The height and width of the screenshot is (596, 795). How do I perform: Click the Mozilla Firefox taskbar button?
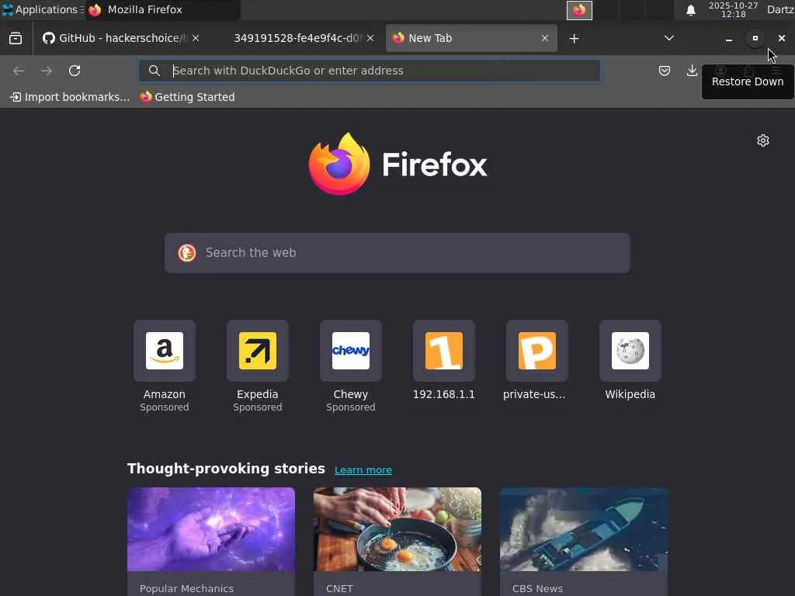[162, 9]
